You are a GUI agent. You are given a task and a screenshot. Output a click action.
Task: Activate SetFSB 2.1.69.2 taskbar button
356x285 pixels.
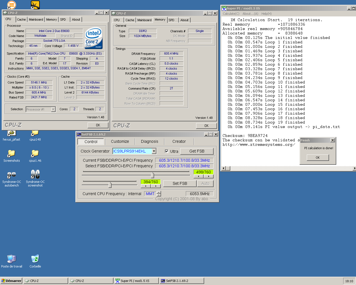(182, 281)
